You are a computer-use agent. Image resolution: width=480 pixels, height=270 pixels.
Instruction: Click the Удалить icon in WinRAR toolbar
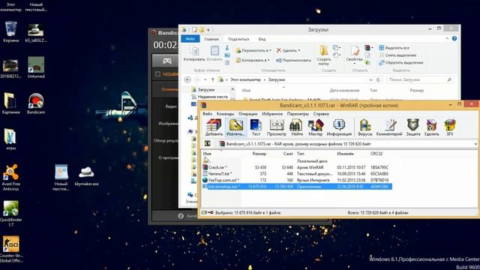pos(432,127)
